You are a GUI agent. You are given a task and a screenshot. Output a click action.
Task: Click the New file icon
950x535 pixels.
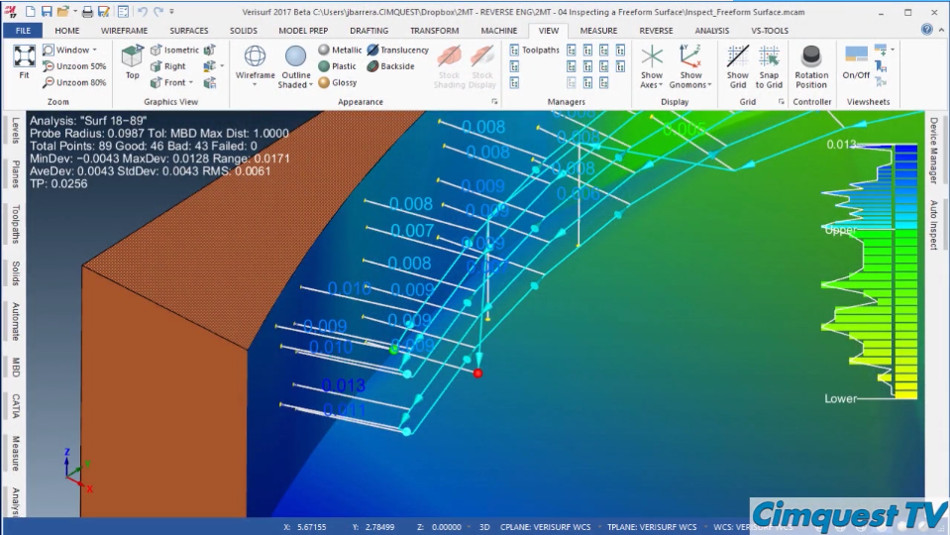31,12
